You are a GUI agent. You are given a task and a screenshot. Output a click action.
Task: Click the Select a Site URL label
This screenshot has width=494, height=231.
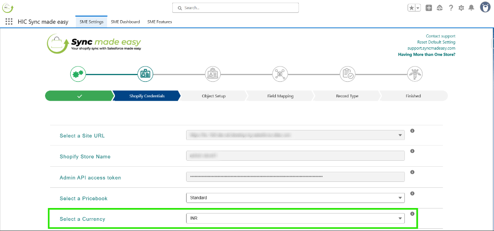(82, 136)
